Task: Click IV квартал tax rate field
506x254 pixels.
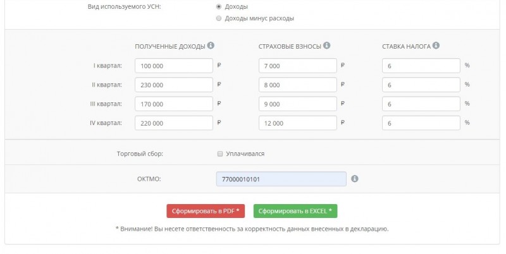Action: pos(421,123)
